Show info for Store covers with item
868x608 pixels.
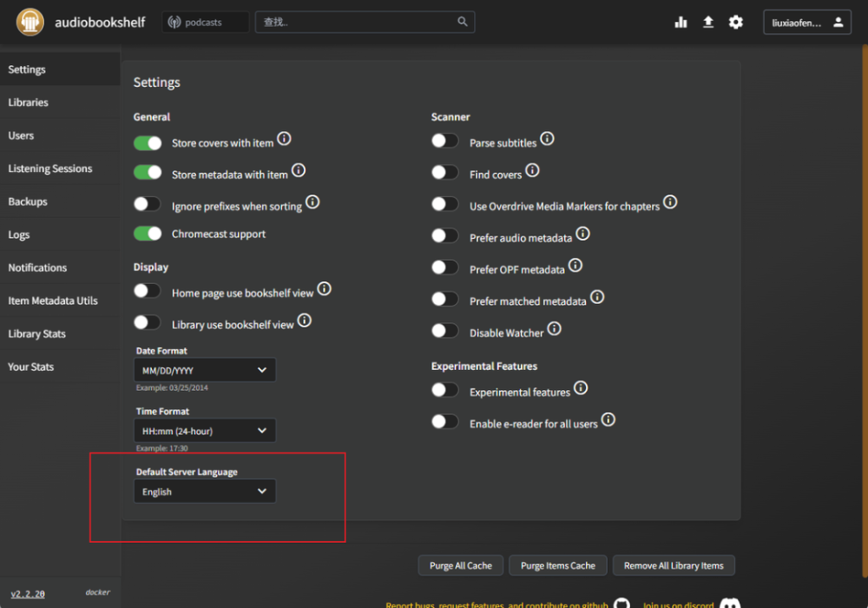tap(284, 138)
